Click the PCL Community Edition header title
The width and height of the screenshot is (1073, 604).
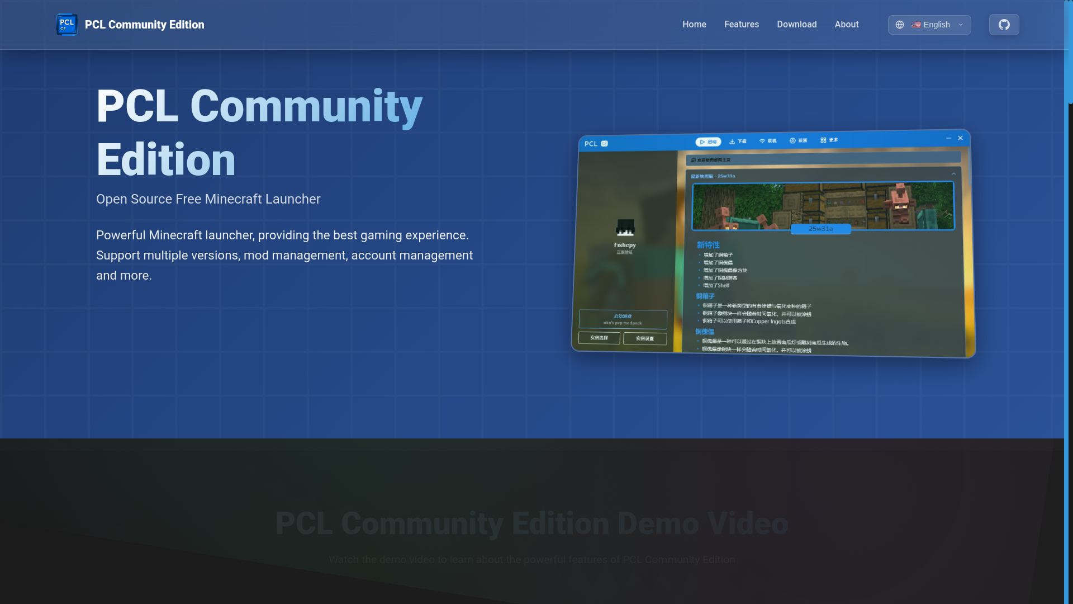coord(145,25)
